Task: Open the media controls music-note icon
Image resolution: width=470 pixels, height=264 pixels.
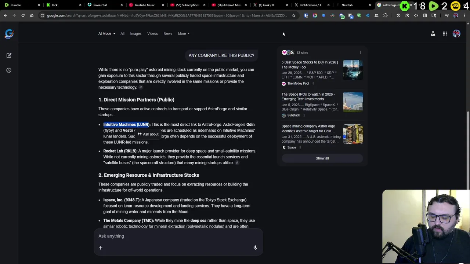Action: point(447,15)
